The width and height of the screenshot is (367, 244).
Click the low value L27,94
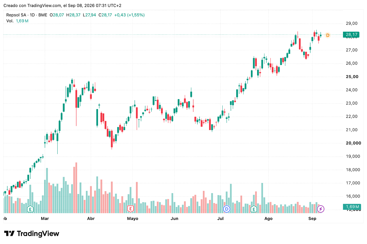(90, 15)
